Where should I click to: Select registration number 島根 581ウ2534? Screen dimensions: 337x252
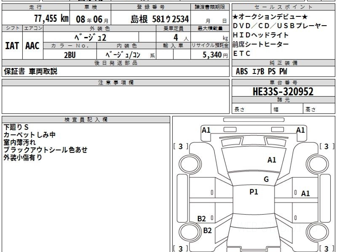pos(160,19)
